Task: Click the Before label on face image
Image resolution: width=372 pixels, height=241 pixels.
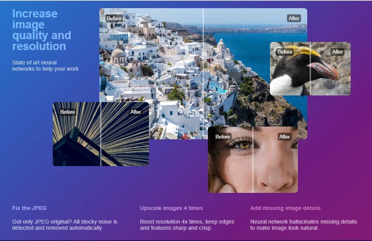Action: tap(223, 137)
